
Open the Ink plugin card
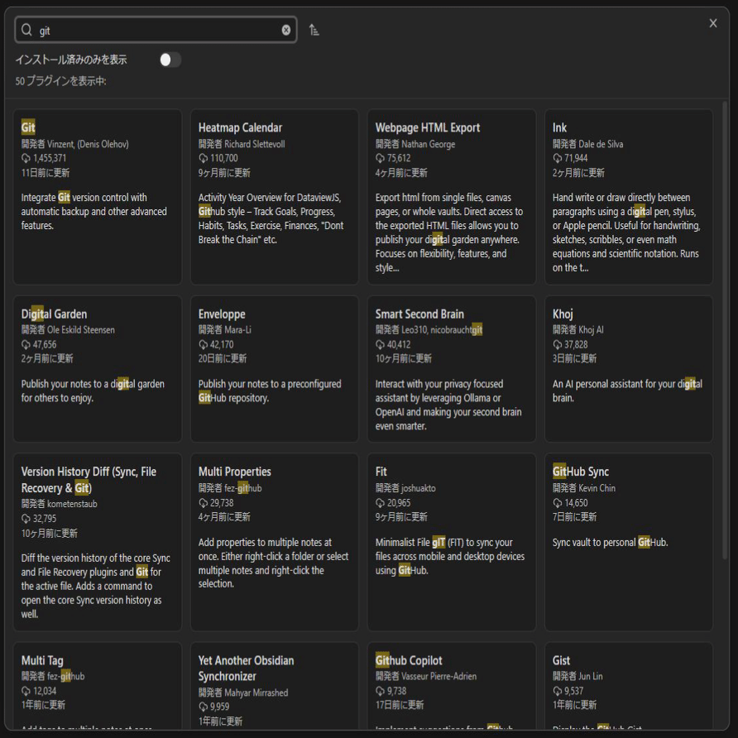tap(628, 197)
